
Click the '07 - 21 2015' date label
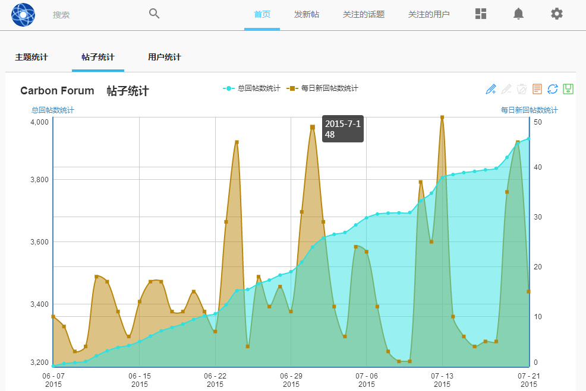point(529,380)
